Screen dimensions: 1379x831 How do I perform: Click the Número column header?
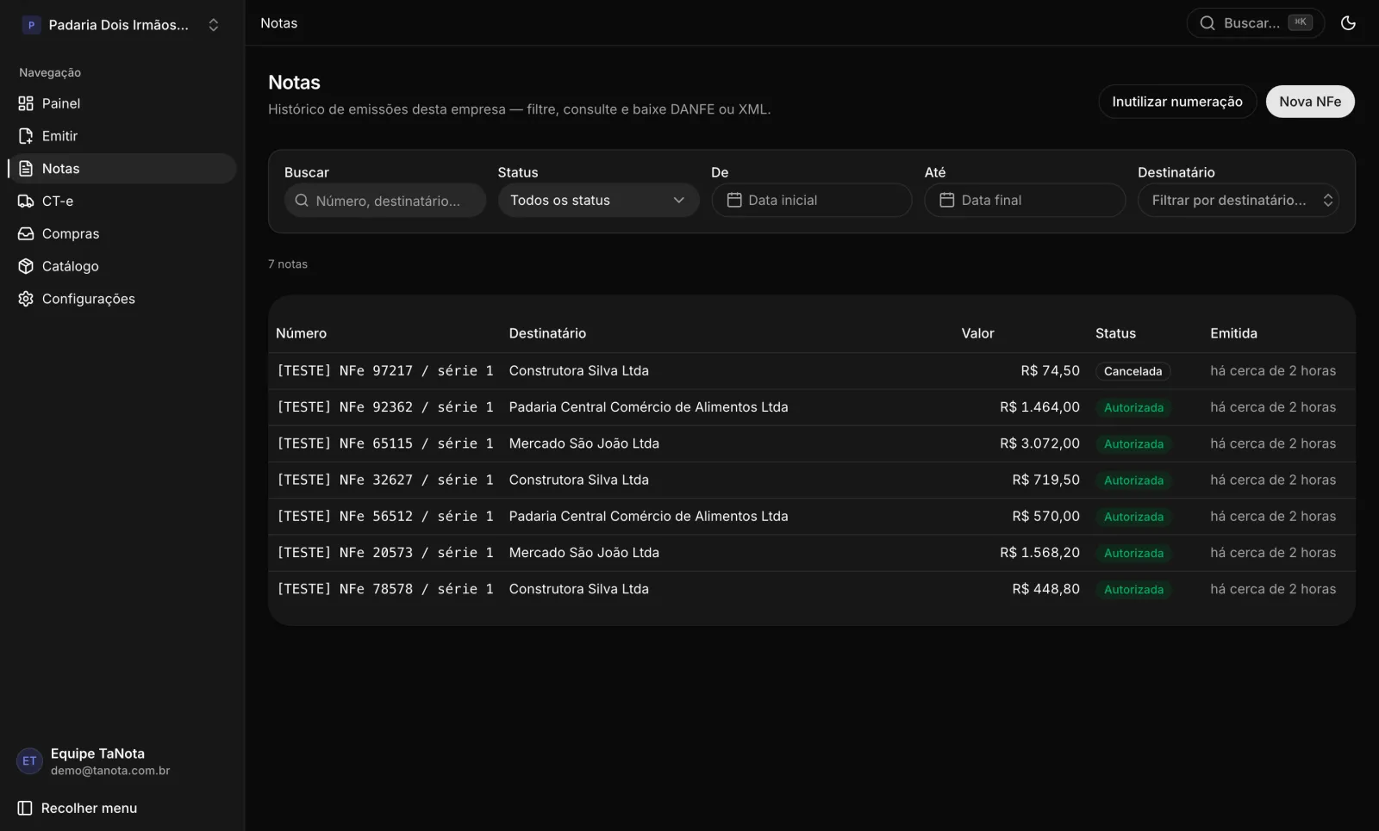[301, 333]
